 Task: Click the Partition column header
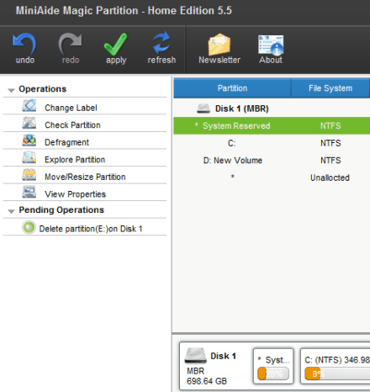point(232,88)
